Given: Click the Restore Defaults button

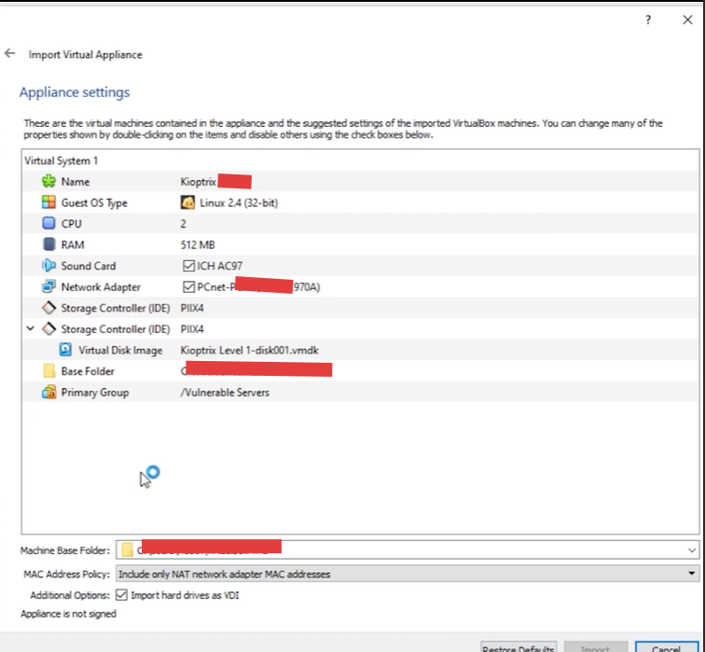Looking at the screenshot, I should pos(518,648).
